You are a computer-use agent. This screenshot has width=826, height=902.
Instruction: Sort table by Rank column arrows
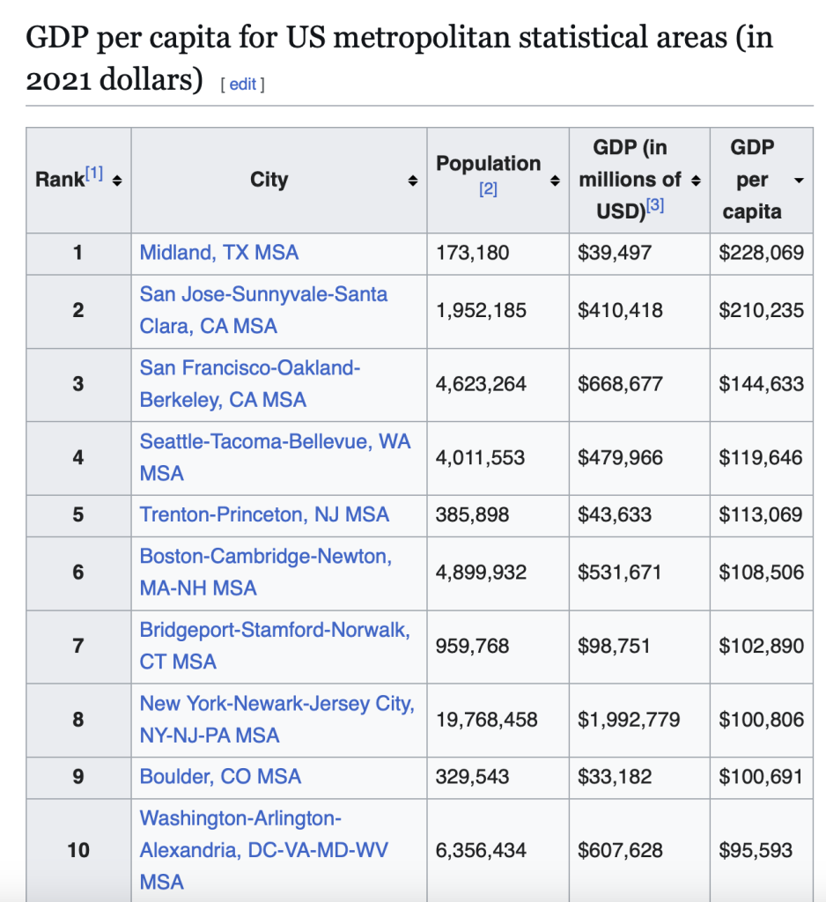[x=117, y=181]
